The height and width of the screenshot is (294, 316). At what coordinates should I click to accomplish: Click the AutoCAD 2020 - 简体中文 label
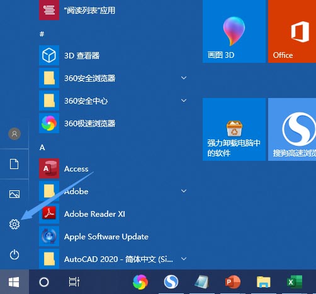coord(118,259)
